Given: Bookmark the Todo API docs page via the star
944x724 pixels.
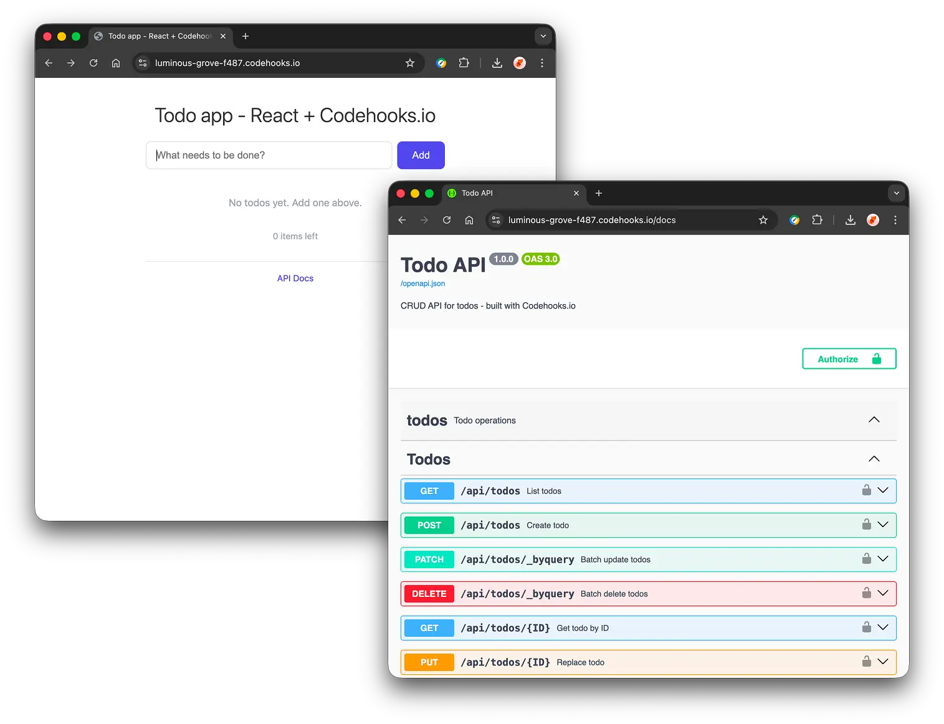Looking at the screenshot, I should (763, 220).
